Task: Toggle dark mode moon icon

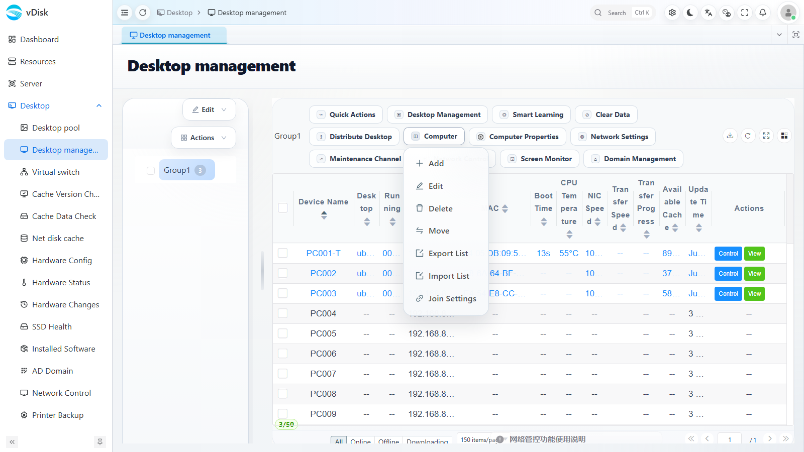Action: click(690, 13)
